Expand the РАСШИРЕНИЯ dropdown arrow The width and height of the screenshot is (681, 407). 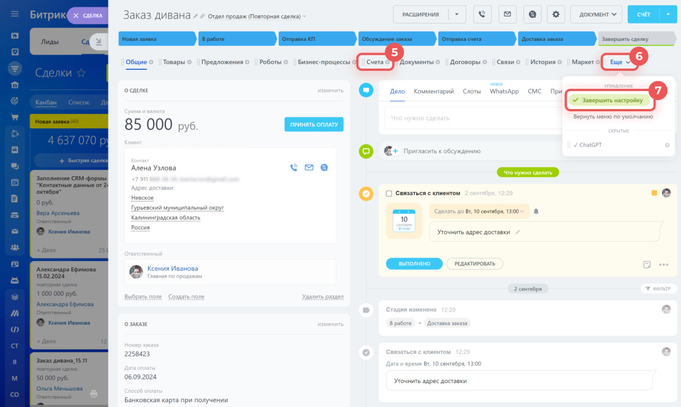(x=456, y=14)
